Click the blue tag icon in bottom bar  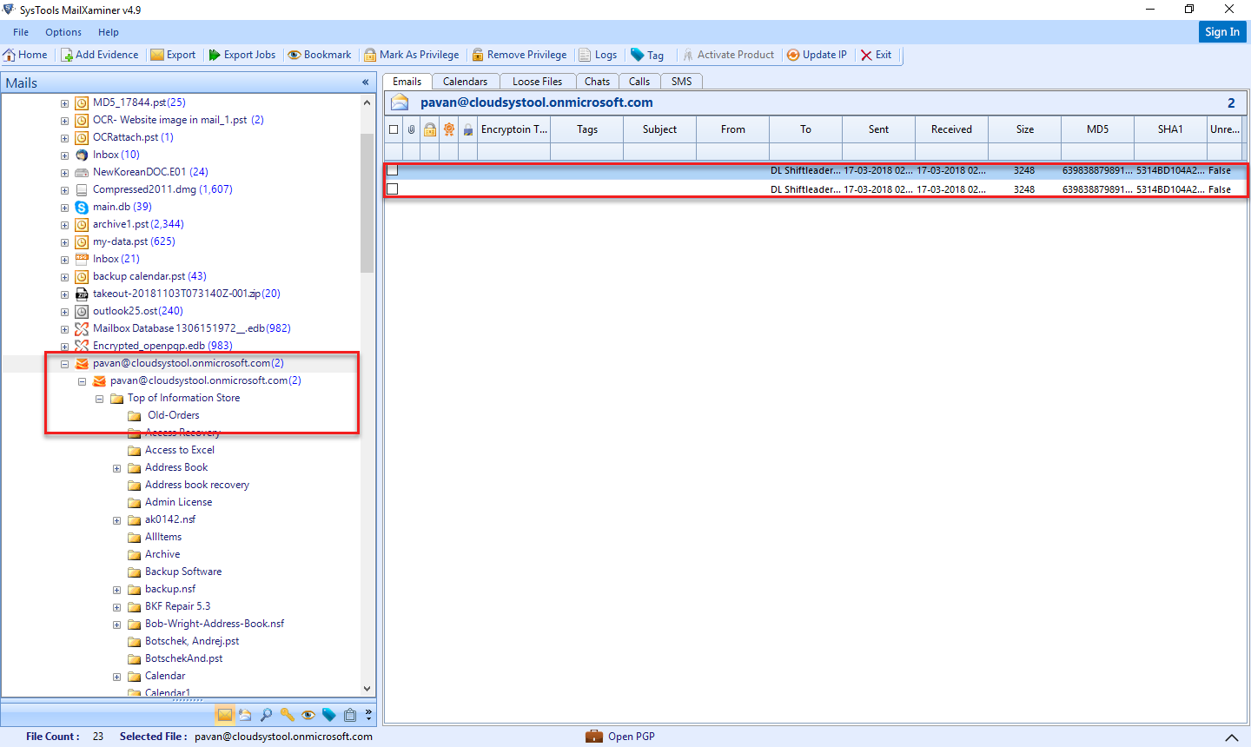point(329,715)
